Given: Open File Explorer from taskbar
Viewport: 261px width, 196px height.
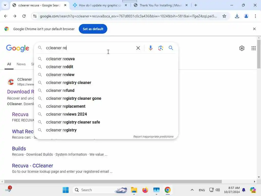Looking at the screenshot, I should click(x=134, y=190).
